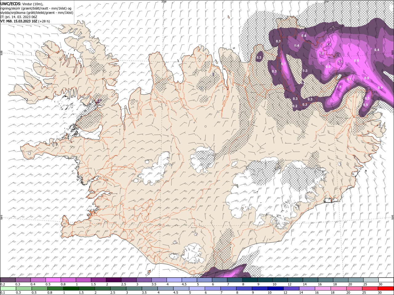
Task: Click the 1.2 snowfall value on the map
Action: (321, 53)
